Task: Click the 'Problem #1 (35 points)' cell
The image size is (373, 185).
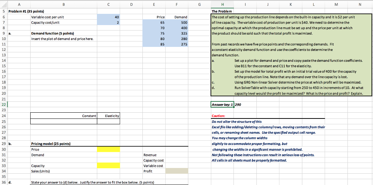Action: pyautogui.click(x=26, y=11)
